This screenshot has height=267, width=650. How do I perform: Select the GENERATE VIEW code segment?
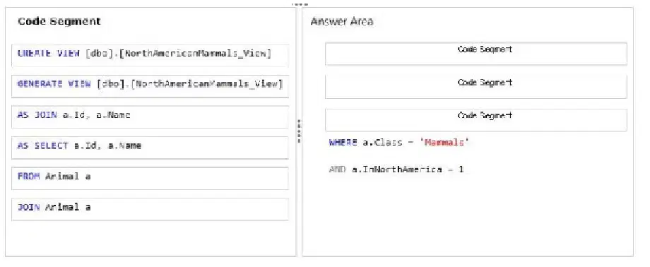point(150,86)
